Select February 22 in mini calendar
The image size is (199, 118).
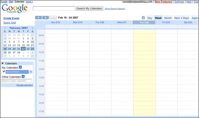pyautogui.click(x=23, y=49)
